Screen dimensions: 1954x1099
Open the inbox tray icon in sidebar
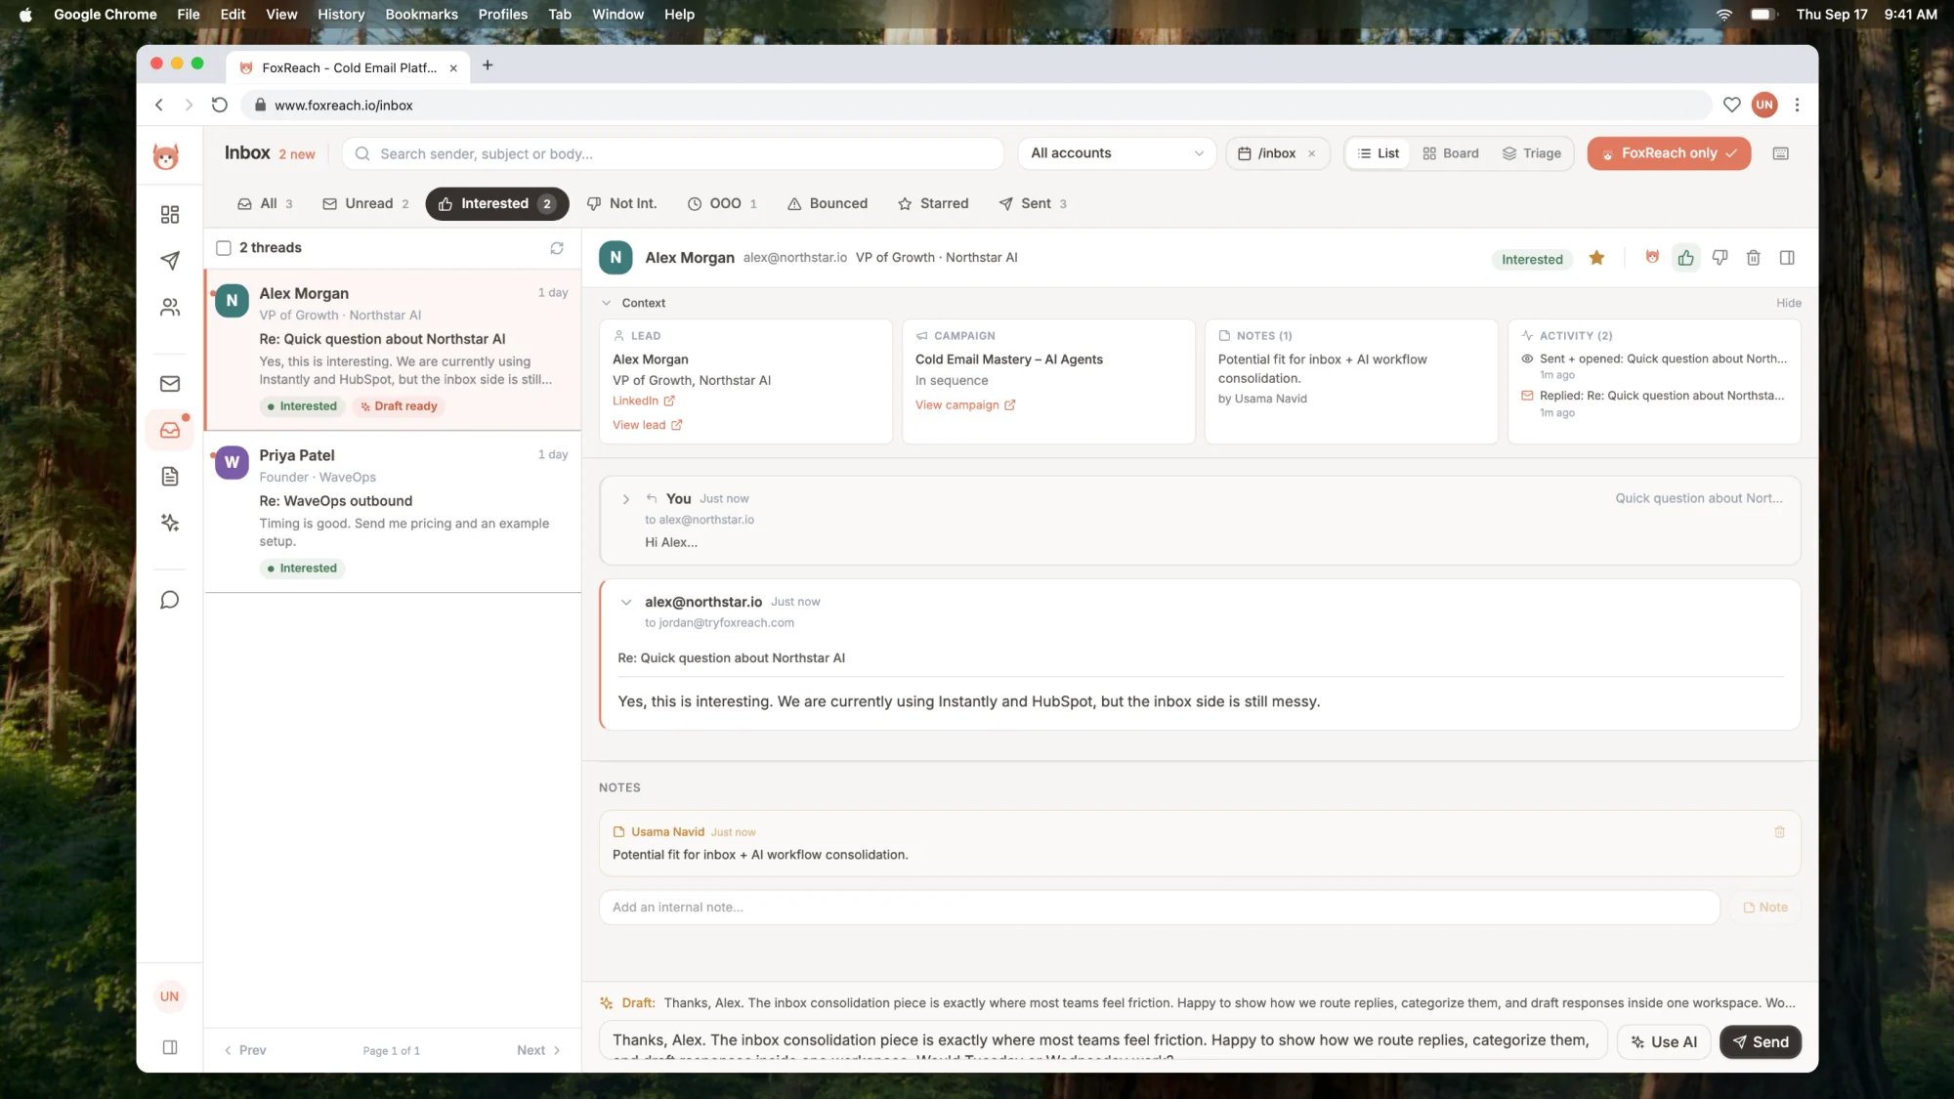(169, 431)
